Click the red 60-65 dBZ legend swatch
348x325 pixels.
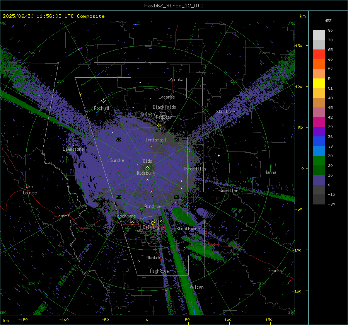point(319,54)
